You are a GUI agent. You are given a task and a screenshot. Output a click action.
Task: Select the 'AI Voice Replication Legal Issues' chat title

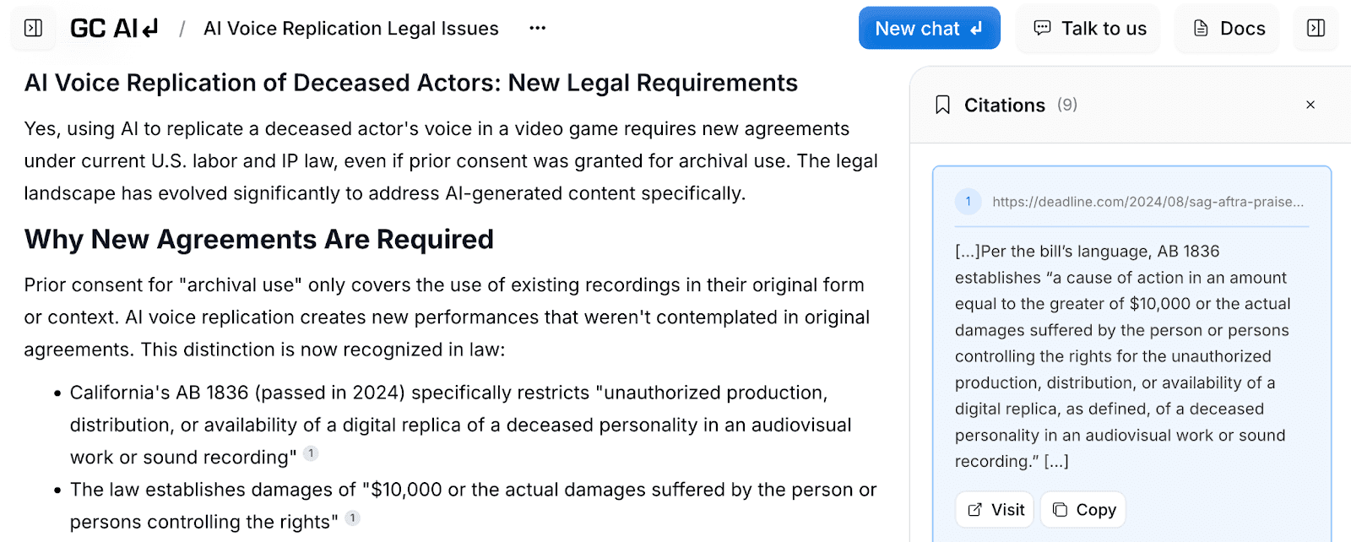pos(351,29)
